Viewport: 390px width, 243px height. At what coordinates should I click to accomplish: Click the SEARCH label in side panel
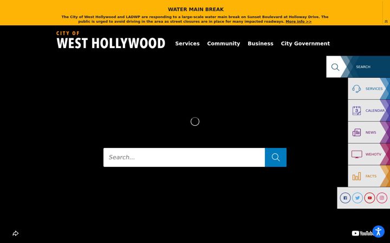(363, 67)
